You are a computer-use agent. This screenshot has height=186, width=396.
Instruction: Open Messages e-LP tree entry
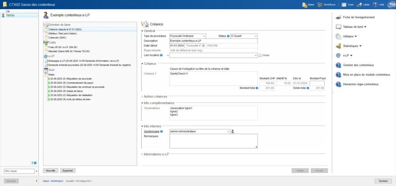pyautogui.click(x=84, y=61)
